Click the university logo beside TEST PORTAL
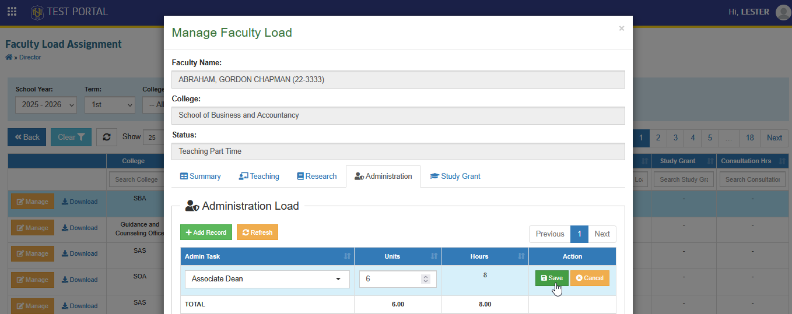The image size is (792, 314). point(37,12)
